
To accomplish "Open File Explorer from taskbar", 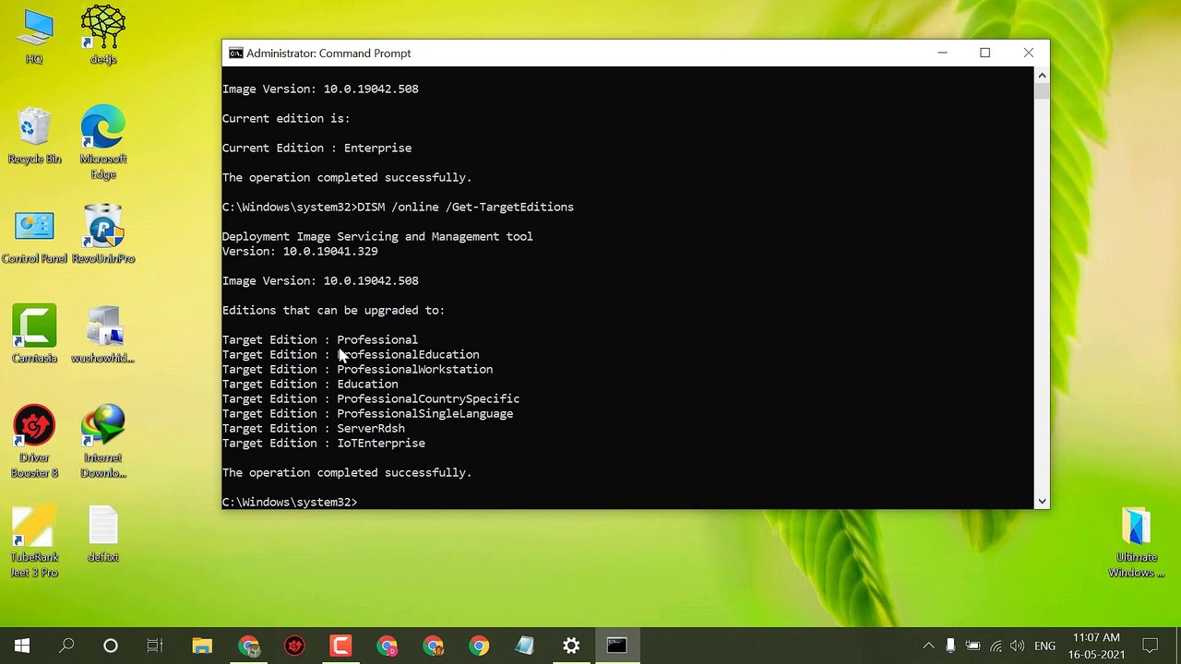I will click(202, 646).
